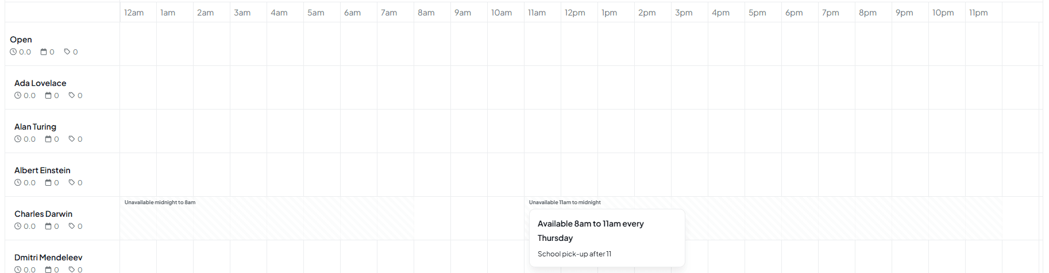Click the shifts calendar icon in Open row
This screenshot has height=273, width=1049.
click(x=44, y=52)
